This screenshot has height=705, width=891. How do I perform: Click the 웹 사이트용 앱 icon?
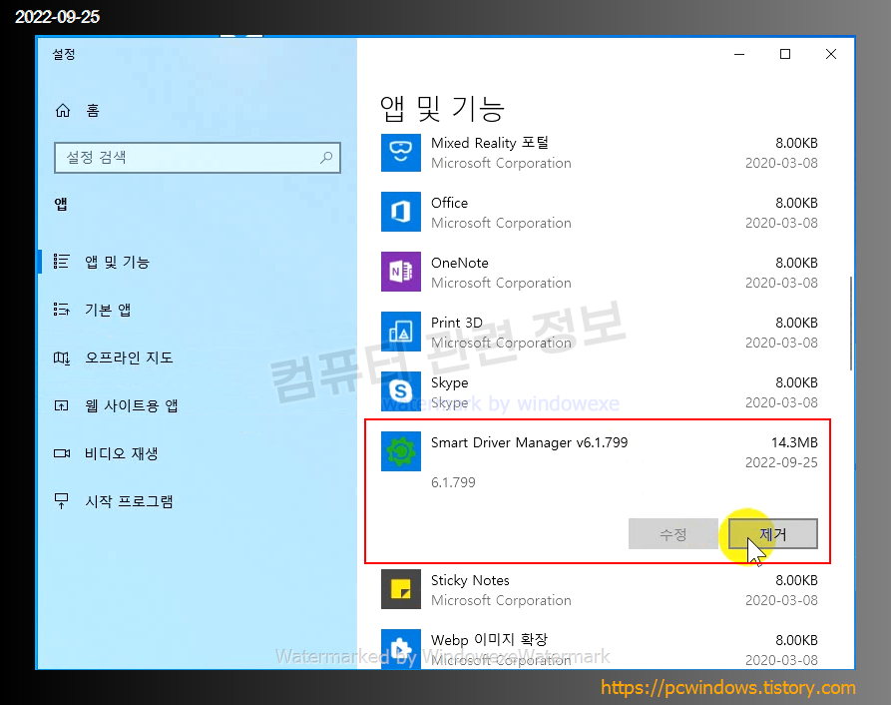62,405
